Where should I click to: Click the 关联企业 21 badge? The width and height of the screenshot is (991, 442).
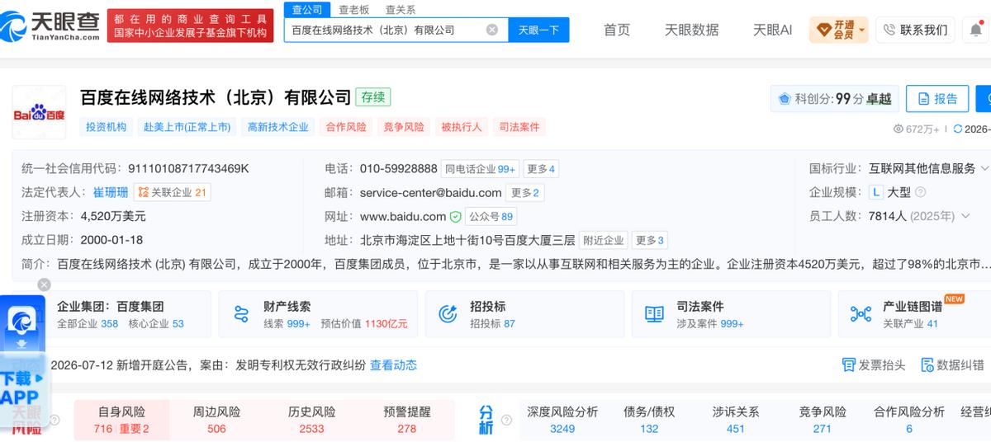(173, 192)
